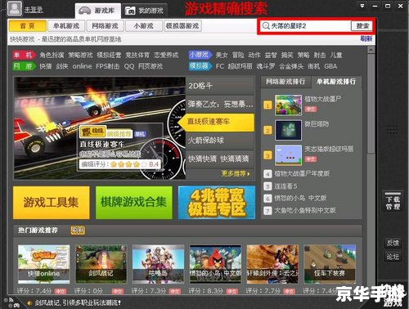The height and width of the screenshot is (309, 409).
Task: Click the speaker icon in status bar
Action: click(29, 302)
